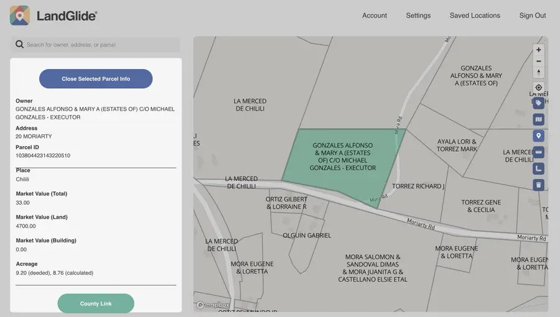560x317 pixels.
Task: Switch basemap using the map icon
Action: click(x=539, y=119)
